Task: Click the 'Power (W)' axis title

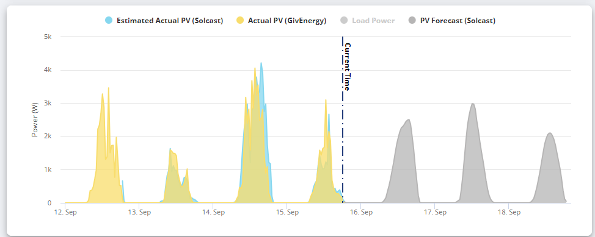Action: pyautogui.click(x=35, y=120)
